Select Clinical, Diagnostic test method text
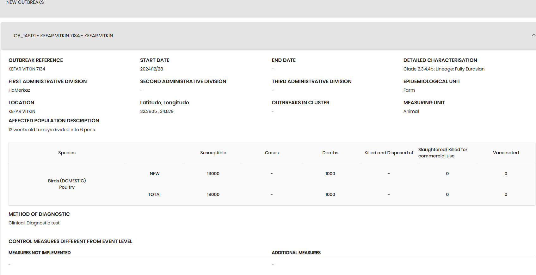The image size is (536, 275). coord(34,223)
